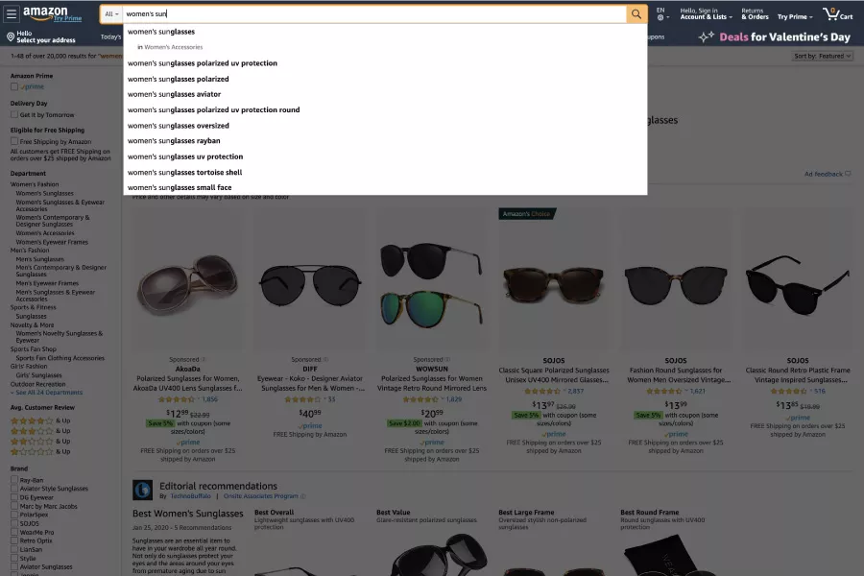
Task: Click the Valentine's Day deals sparkle icon
Action: (x=706, y=36)
